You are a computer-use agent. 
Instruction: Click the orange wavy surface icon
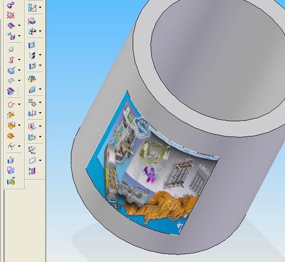(11, 136)
